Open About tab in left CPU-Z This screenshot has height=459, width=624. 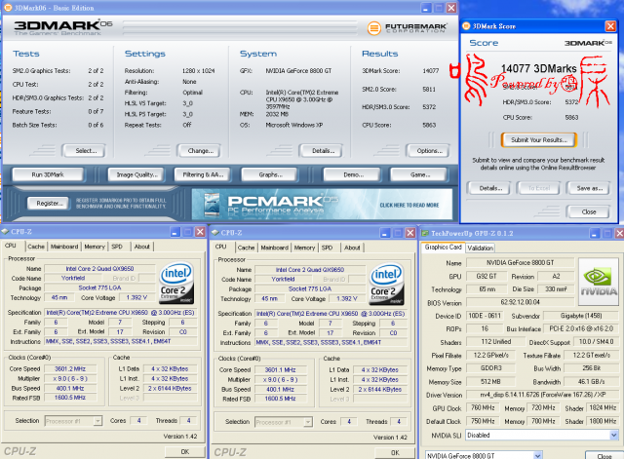[x=142, y=247]
